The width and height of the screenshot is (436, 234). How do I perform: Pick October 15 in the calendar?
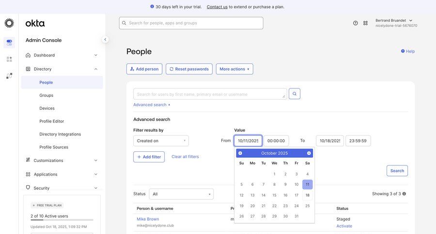275,195
